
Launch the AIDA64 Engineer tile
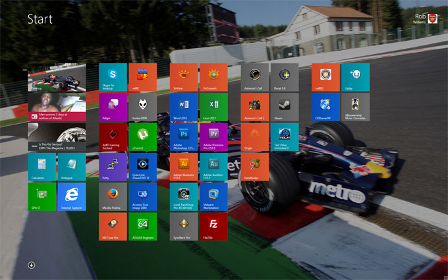pos(142,227)
